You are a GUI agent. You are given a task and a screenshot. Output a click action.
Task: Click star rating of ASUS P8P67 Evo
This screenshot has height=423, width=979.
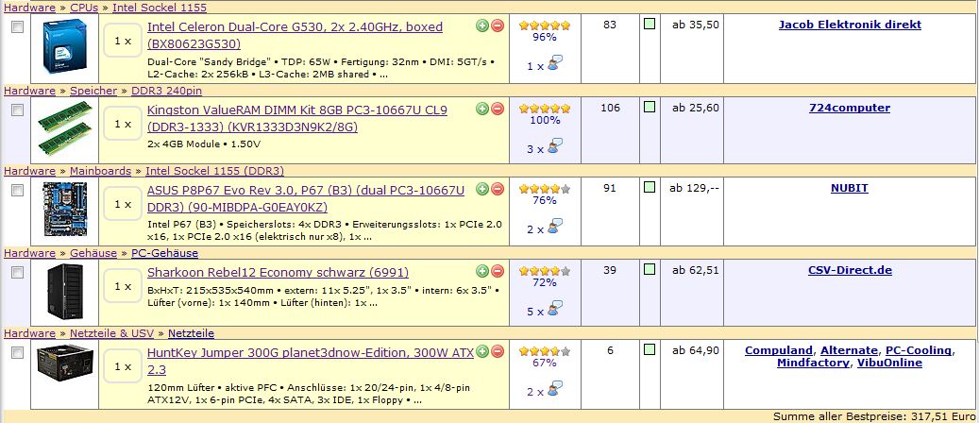click(x=545, y=189)
